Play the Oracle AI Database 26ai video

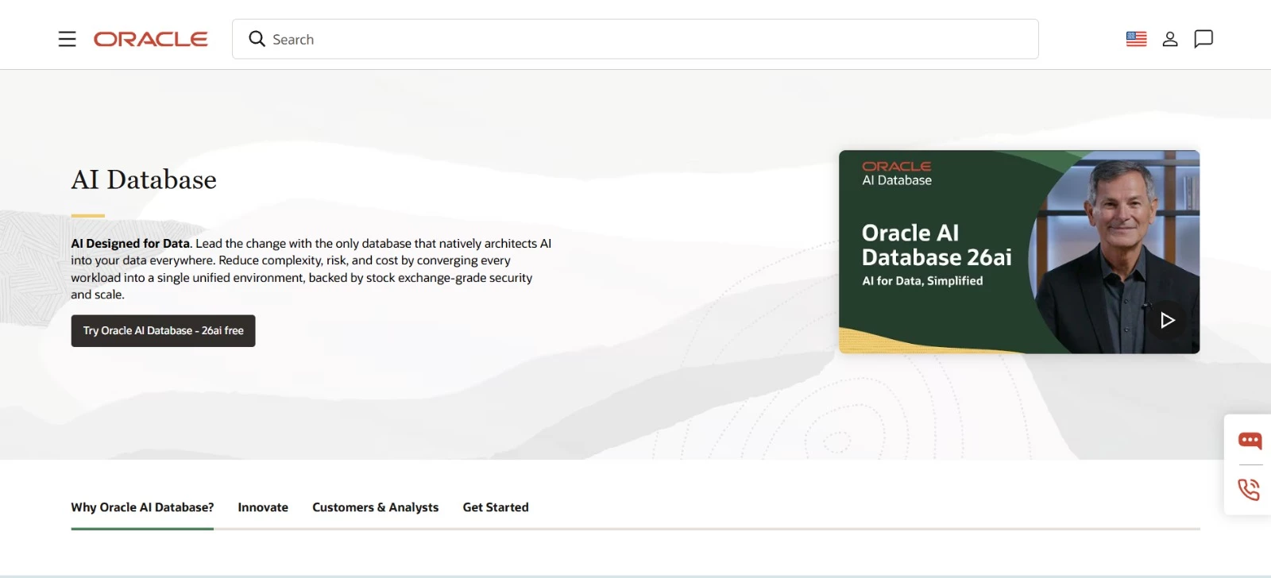pyautogui.click(x=1167, y=320)
